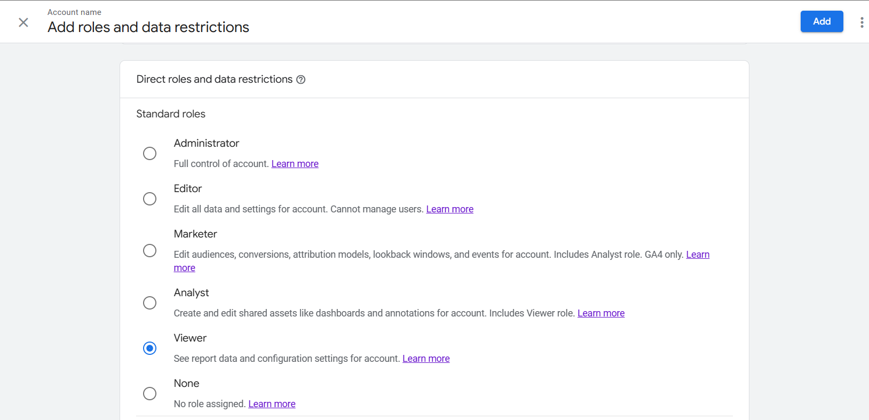Click 'No role assigned.' description

coord(210,404)
